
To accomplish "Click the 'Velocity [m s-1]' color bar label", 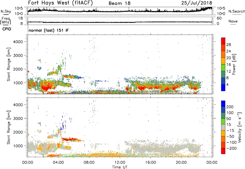I will (239, 127).
